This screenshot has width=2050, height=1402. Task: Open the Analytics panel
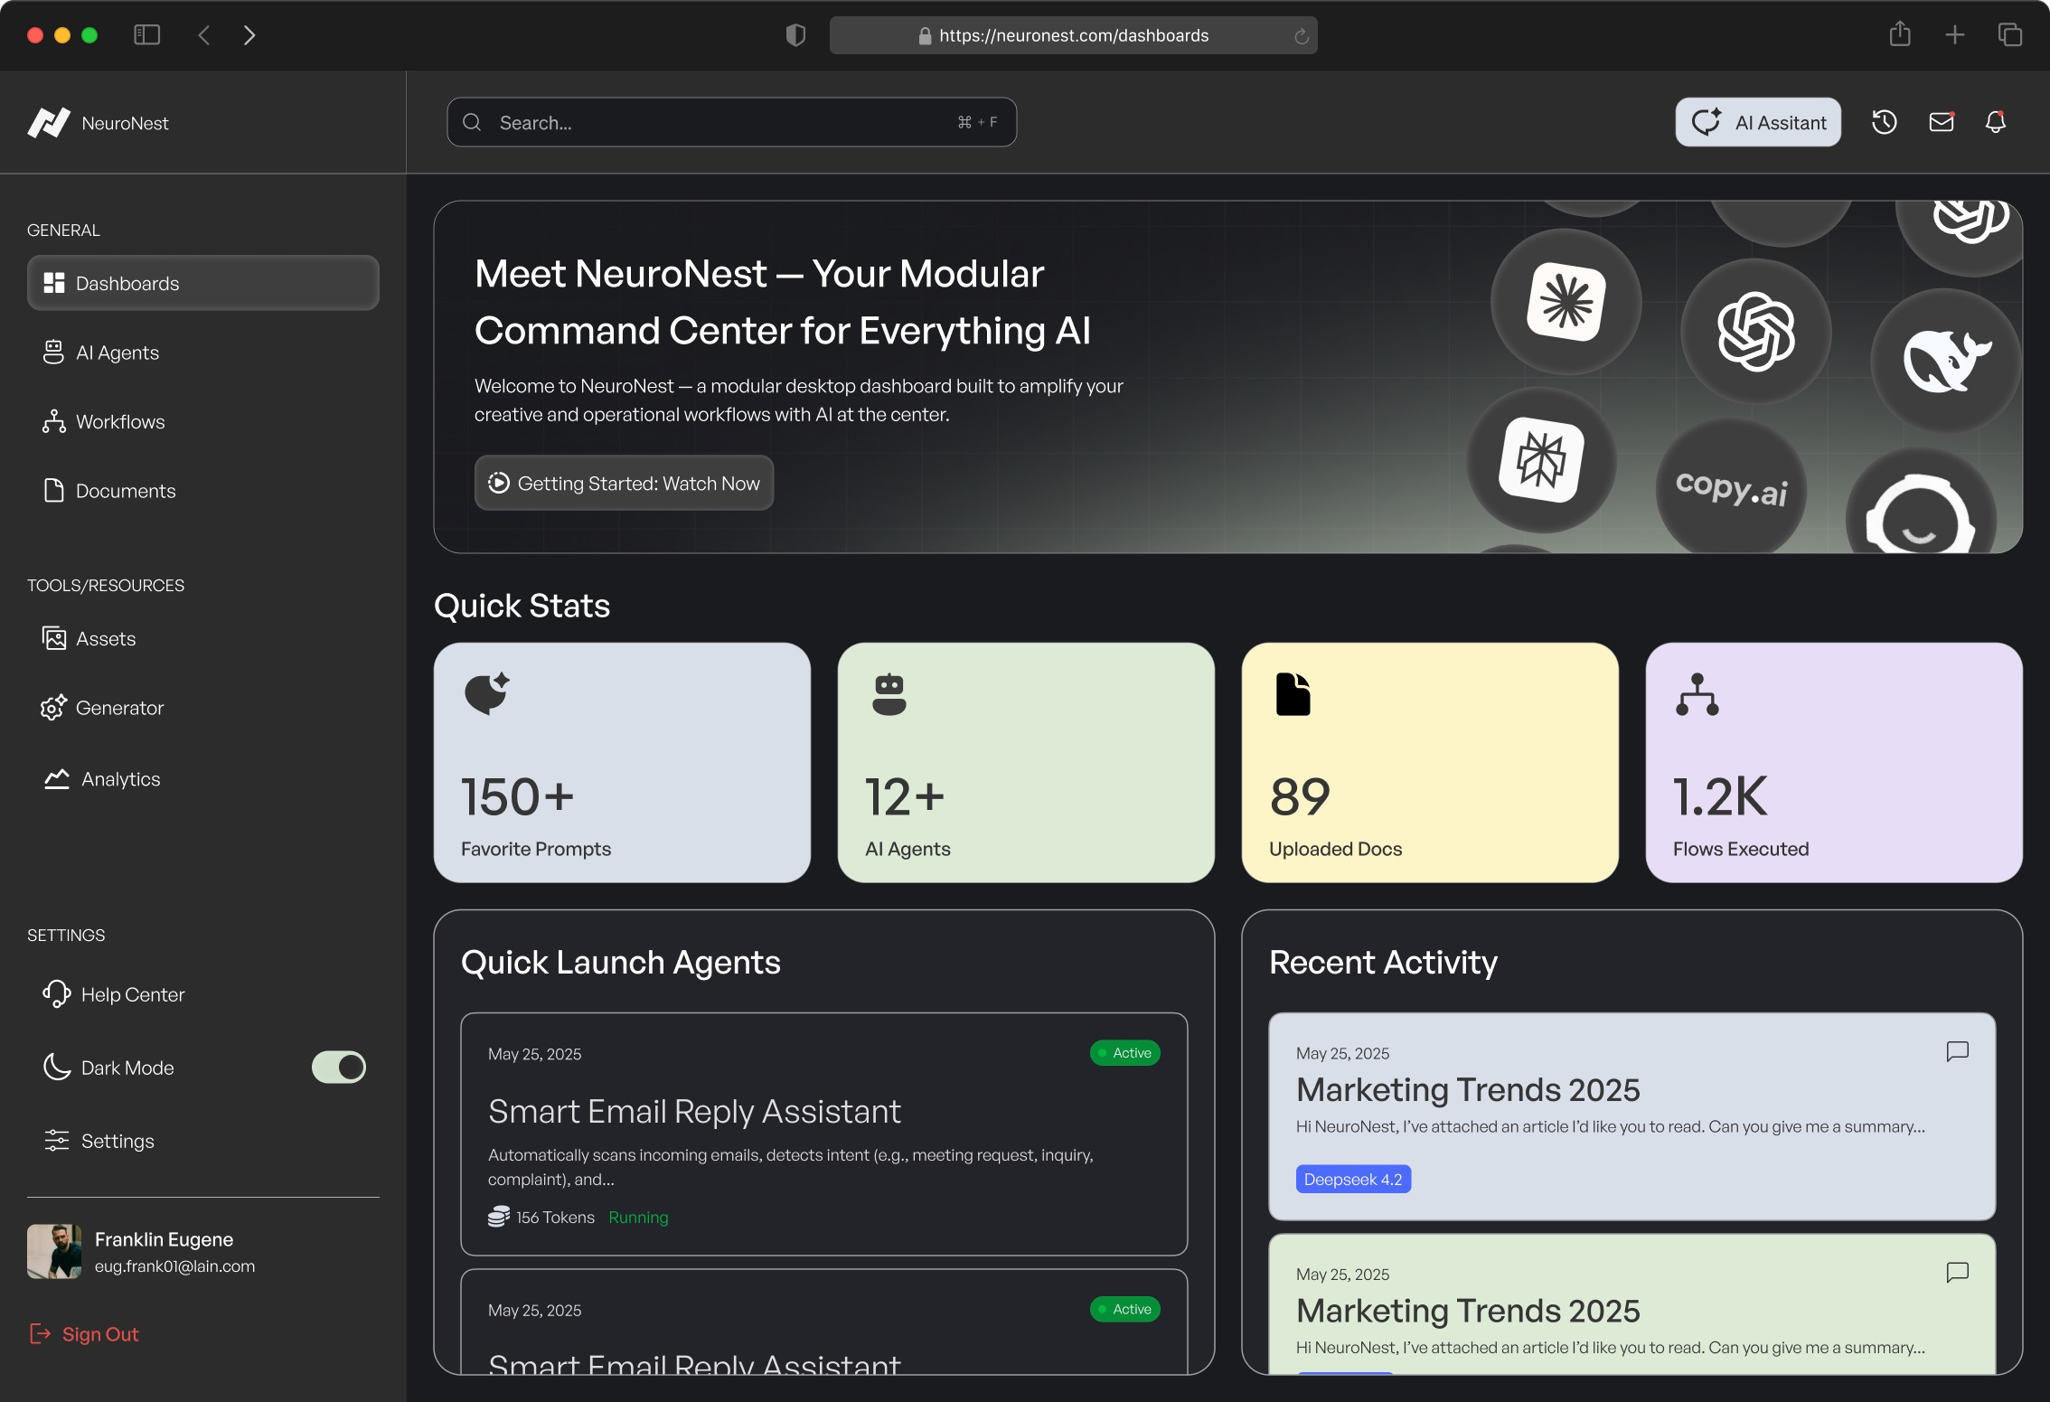point(119,778)
